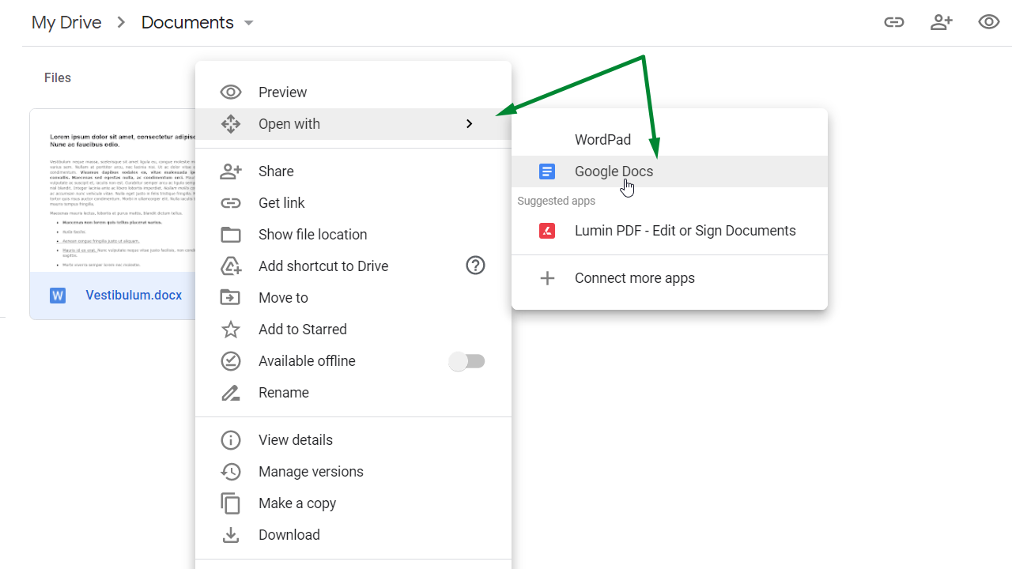
Task: Click the Get link icon in top toolbar
Action: (894, 22)
